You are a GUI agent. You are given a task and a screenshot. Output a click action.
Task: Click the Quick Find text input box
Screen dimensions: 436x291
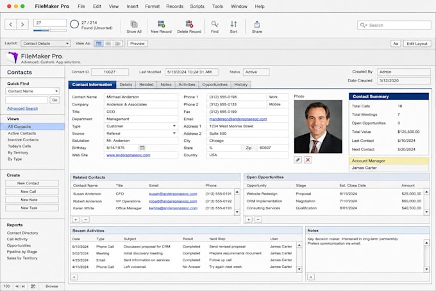pos(27,100)
